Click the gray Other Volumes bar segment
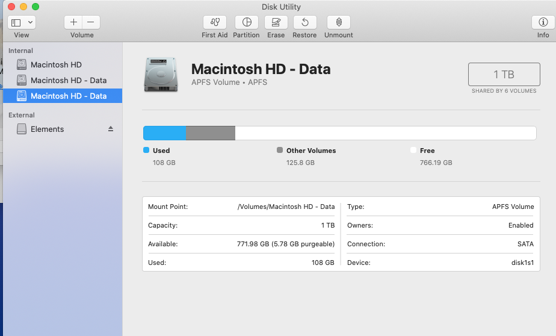This screenshot has width=556, height=336. 211,133
